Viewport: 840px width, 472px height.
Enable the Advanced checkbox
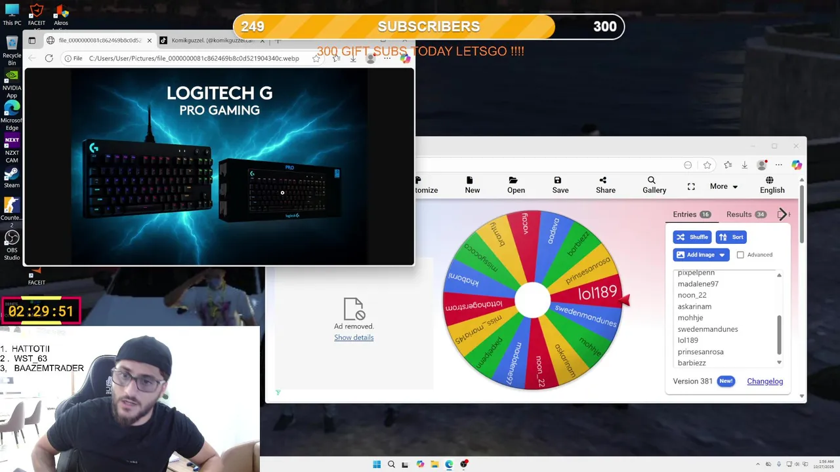(x=740, y=255)
